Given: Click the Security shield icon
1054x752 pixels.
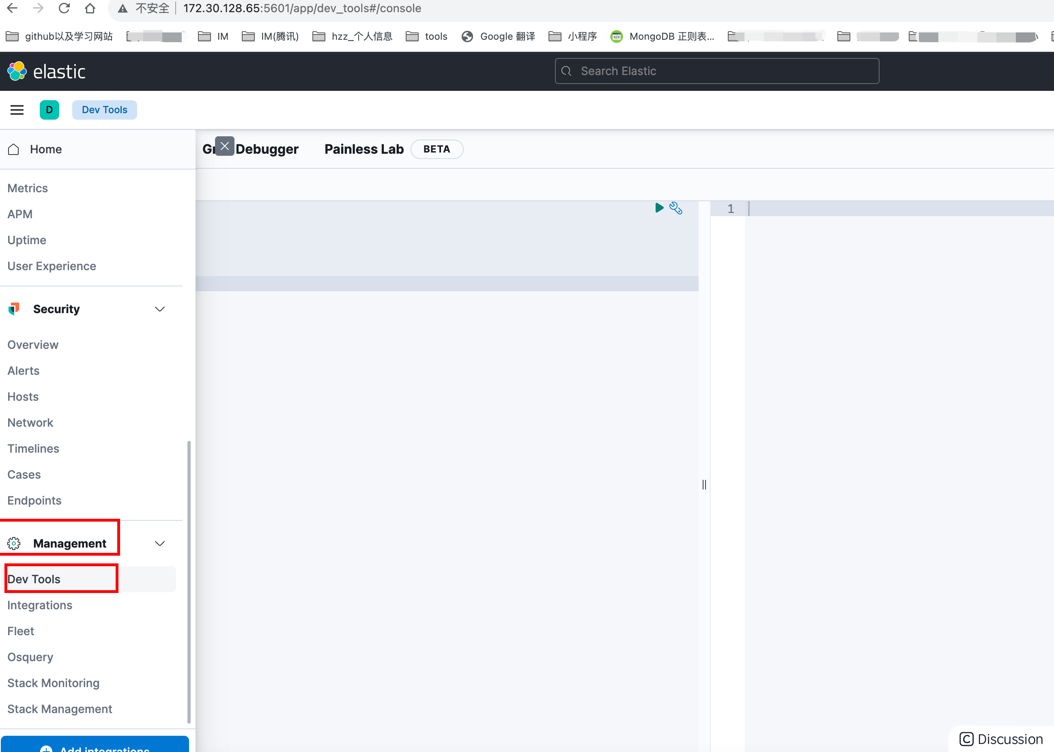Looking at the screenshot, I should click(x=14, y=309).
